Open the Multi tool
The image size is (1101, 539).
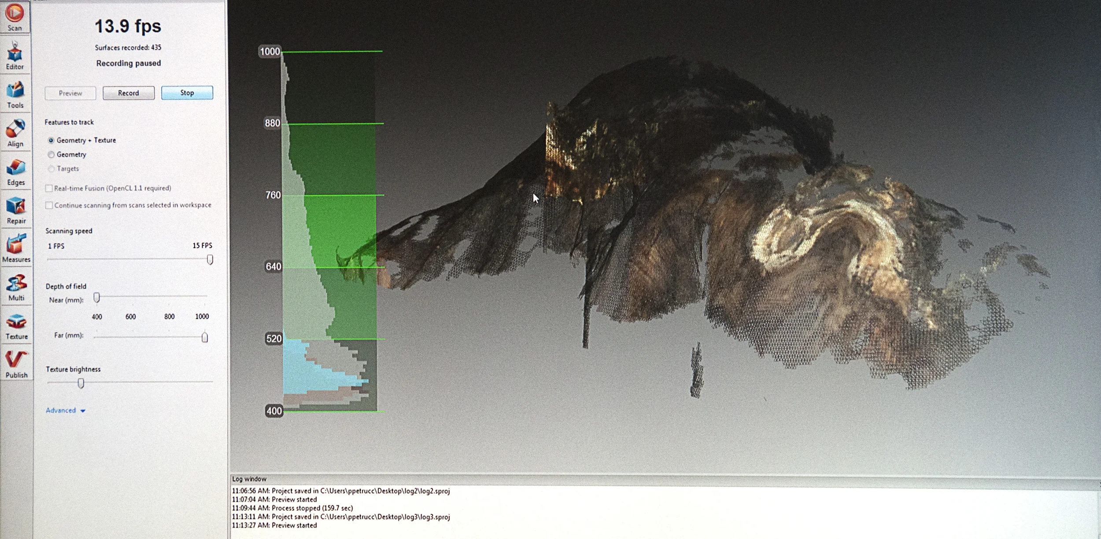[16, 287]
